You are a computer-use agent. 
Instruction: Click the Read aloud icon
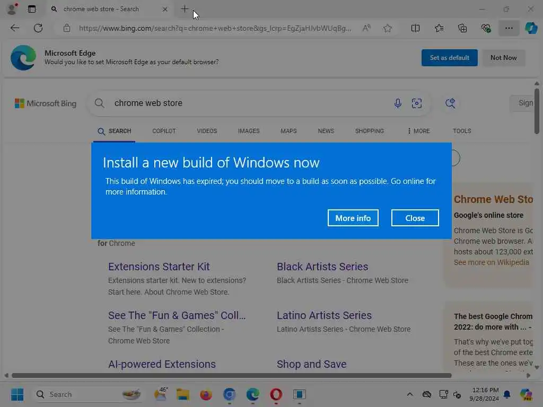click(366, 28)
